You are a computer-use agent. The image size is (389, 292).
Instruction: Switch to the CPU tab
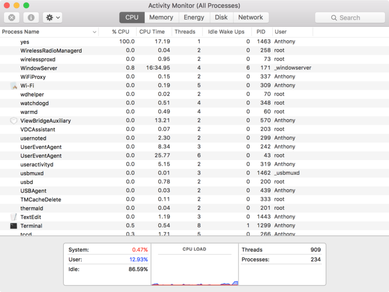pos(132,18)
